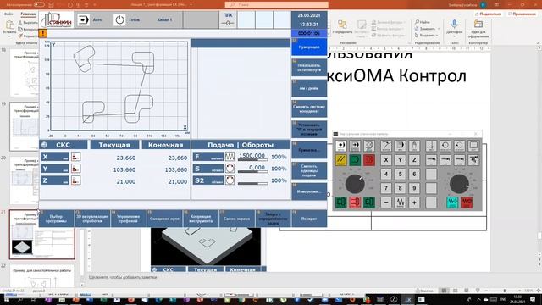Click the auto mode icon in the CNC header

coord(83,19)
